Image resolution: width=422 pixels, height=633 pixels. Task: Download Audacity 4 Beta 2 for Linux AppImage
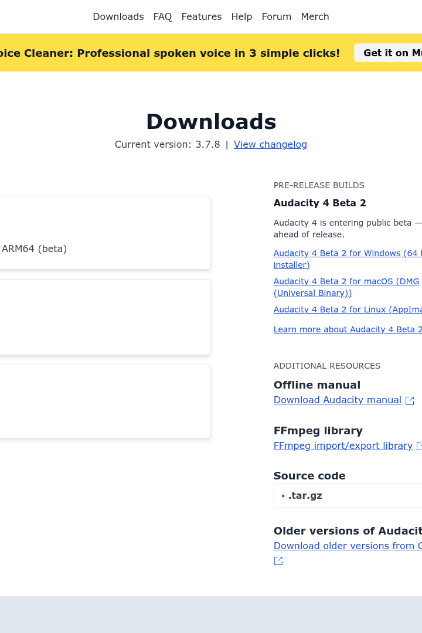pyautogui.click(x=348, y=309)
